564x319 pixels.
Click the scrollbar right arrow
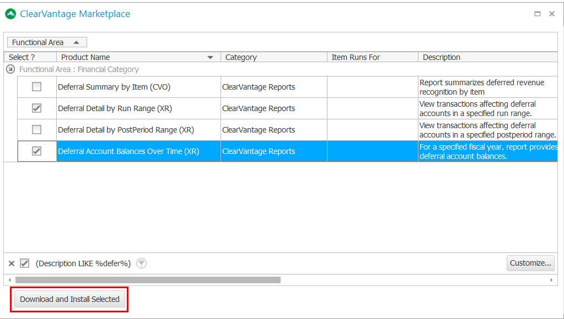(x=551, y=280)
